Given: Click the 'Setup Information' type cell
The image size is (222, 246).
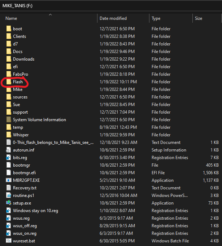Looking at the screenshot, I should point(169,150).
